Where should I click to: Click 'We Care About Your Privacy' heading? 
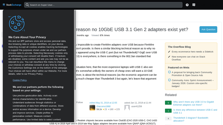pos(27,37)
